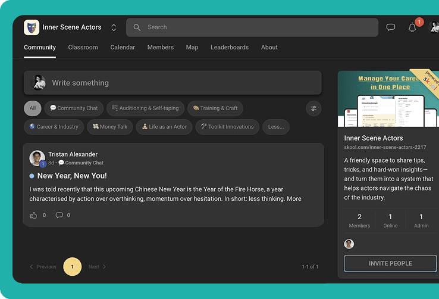
Task: Open the chat messages icon
Action: [391, 27]
